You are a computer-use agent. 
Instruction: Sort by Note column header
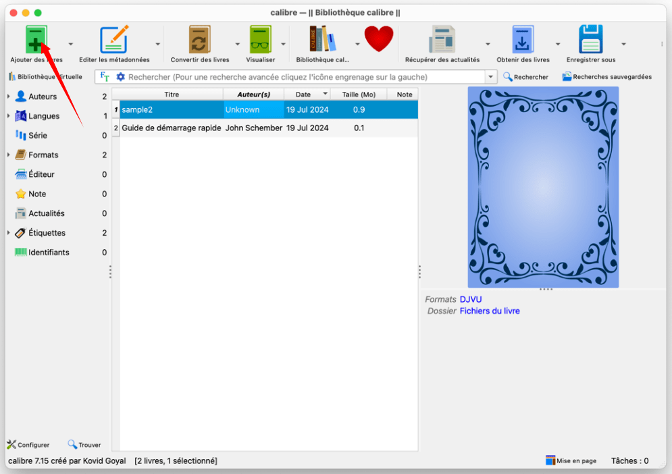[404, 95]
